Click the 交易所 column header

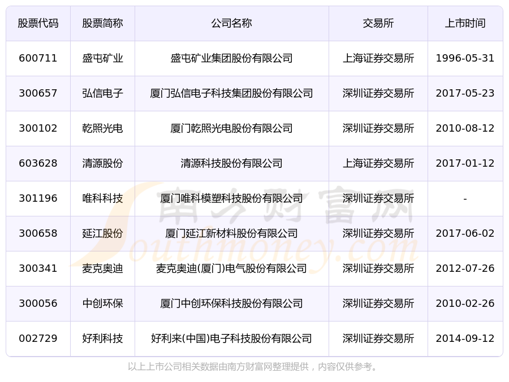tap(378, 23)
